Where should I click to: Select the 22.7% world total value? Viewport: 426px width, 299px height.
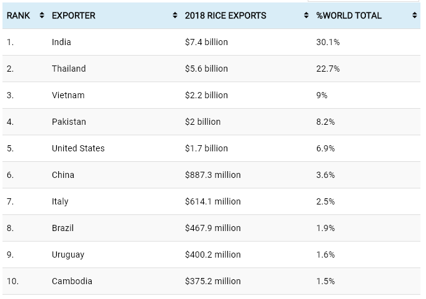coord(328,69)
